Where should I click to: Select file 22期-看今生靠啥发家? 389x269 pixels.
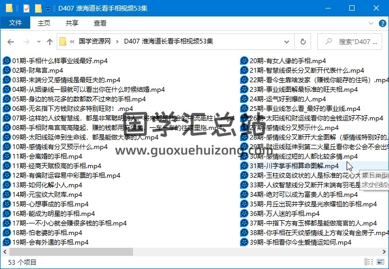pos(314,80)
